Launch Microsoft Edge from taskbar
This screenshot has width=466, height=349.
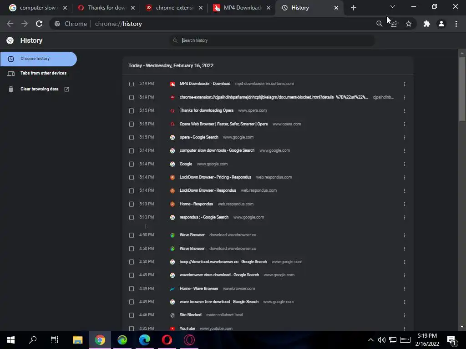coord(144,340)
